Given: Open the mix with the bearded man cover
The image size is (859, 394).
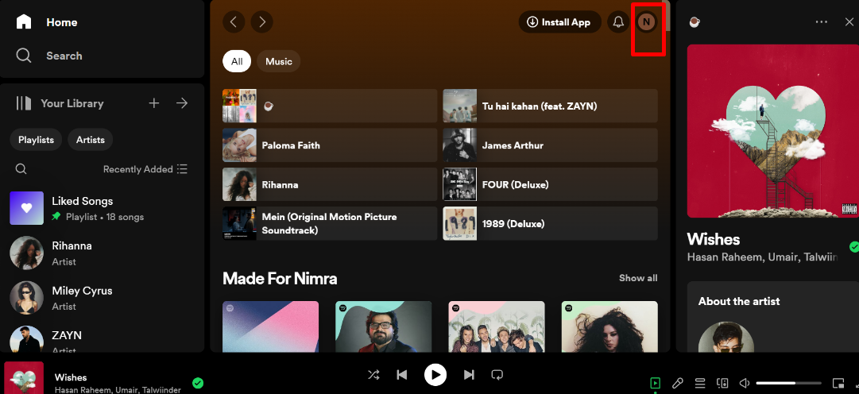Looking at the screenshot, I should coord(384,326).
